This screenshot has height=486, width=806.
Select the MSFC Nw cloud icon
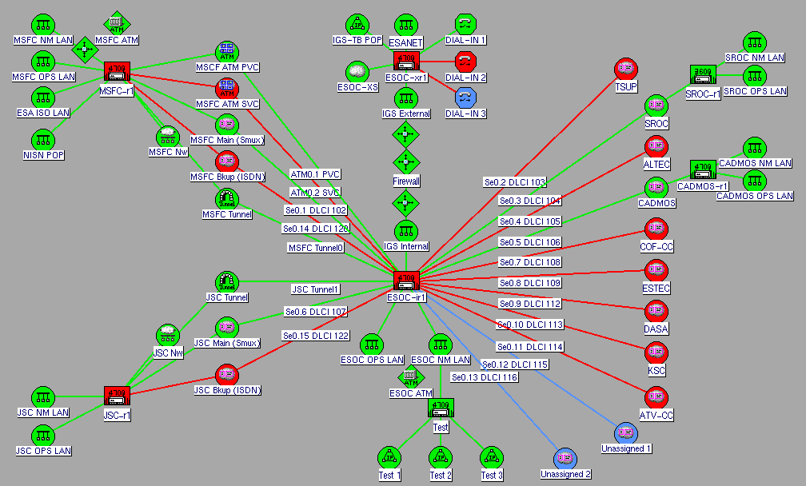tap(168, 137)
